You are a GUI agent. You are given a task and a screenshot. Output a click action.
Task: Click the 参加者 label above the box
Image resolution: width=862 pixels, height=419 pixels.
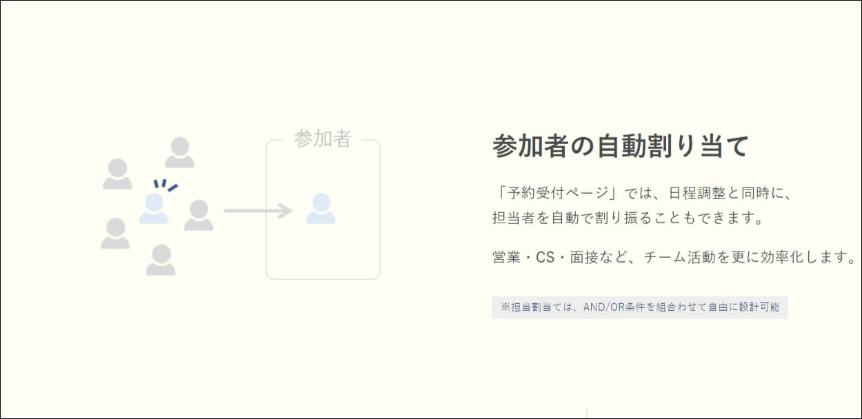(323, 139)
